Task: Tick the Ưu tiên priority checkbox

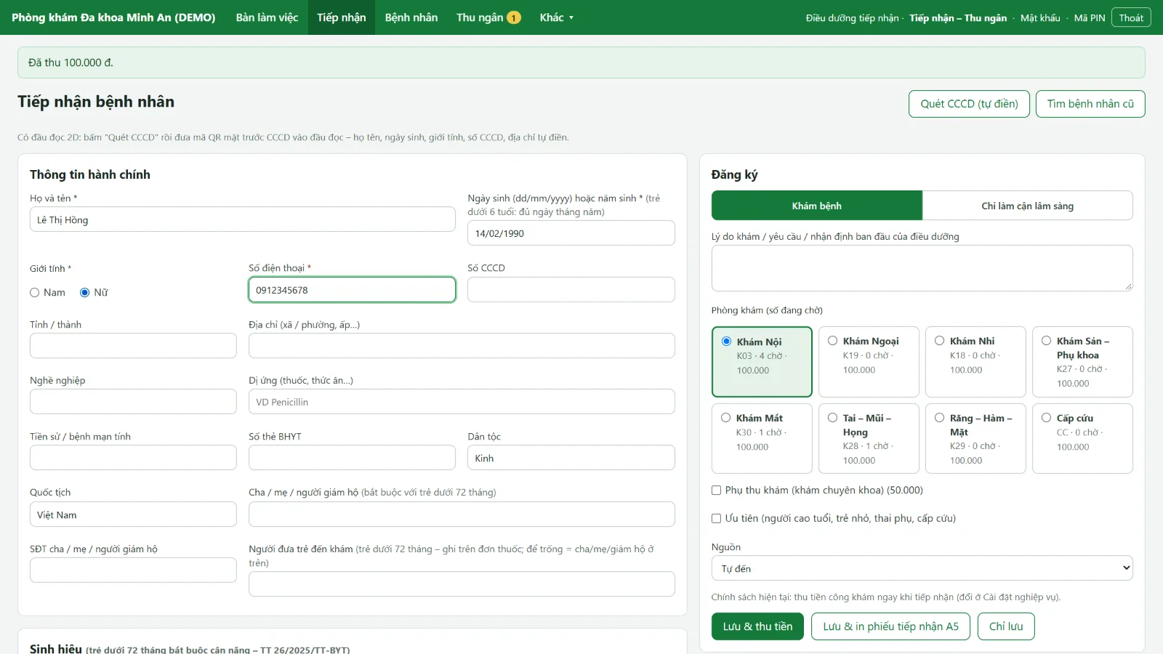Action: pos(716,518)
